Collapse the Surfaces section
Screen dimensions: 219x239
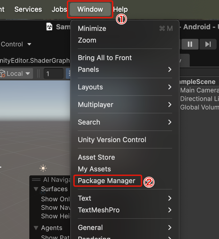(36, 189)
